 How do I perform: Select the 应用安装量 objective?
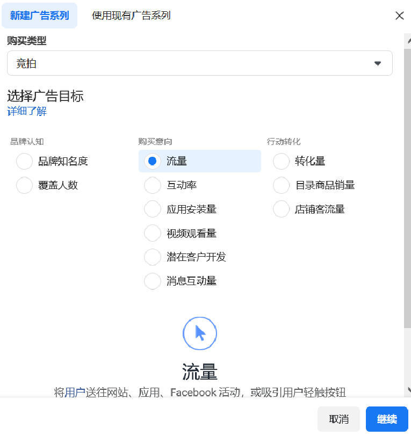click(x=153, y=209)
